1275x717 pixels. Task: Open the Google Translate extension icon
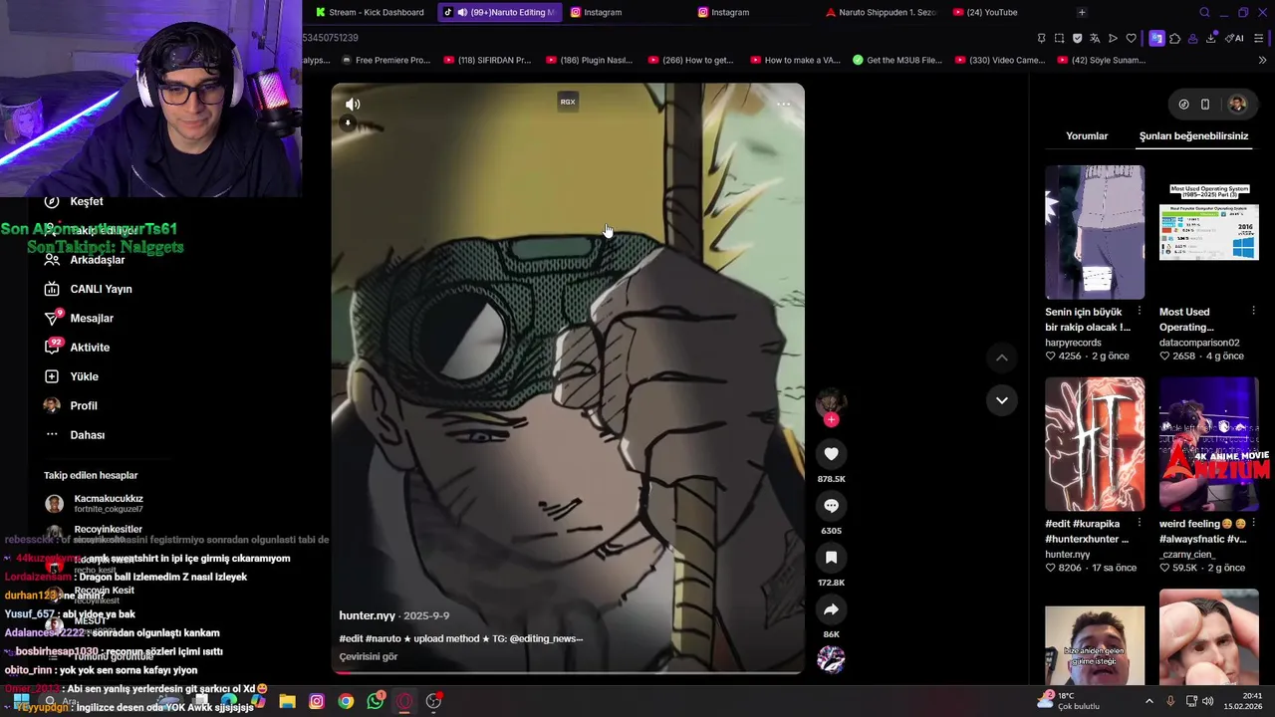click(1156, 38)
